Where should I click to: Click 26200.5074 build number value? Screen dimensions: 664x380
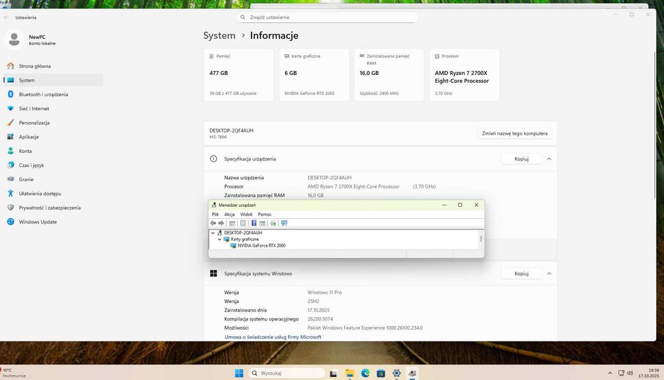(320, 319)
